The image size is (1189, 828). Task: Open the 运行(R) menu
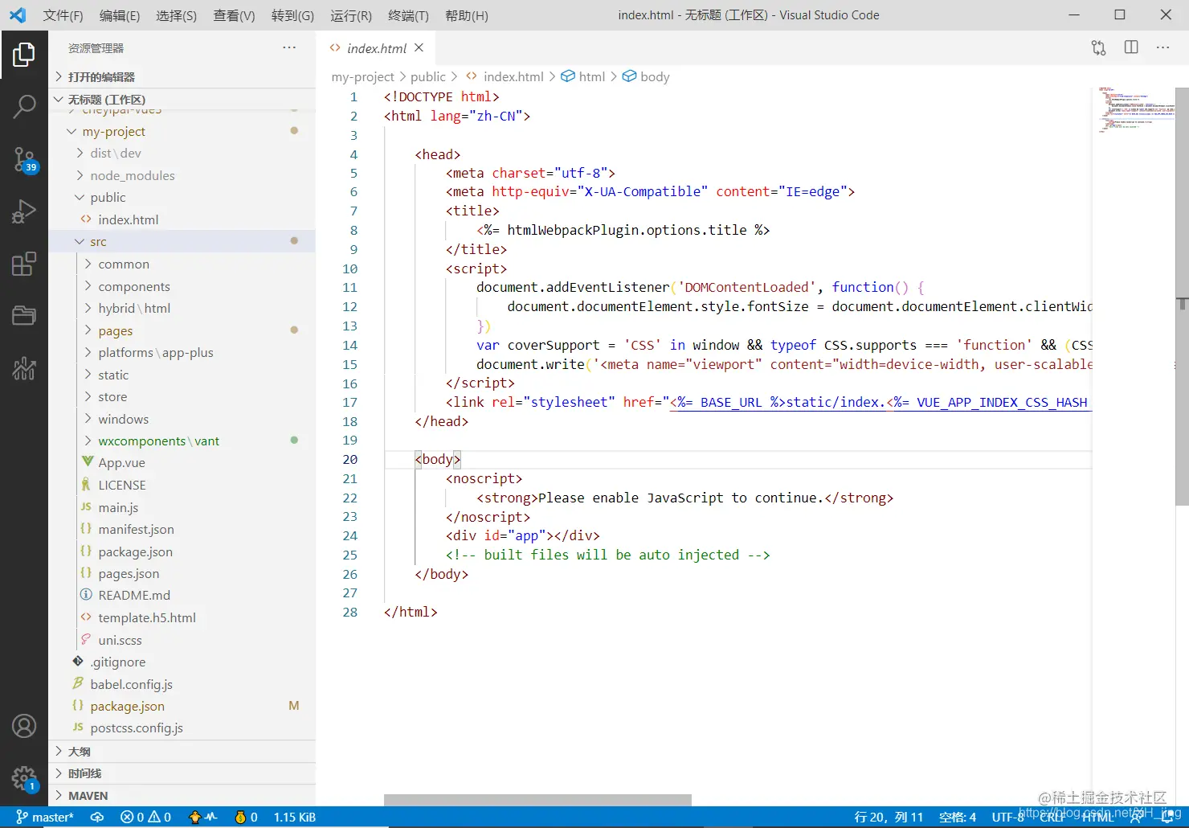pos(351,15)
